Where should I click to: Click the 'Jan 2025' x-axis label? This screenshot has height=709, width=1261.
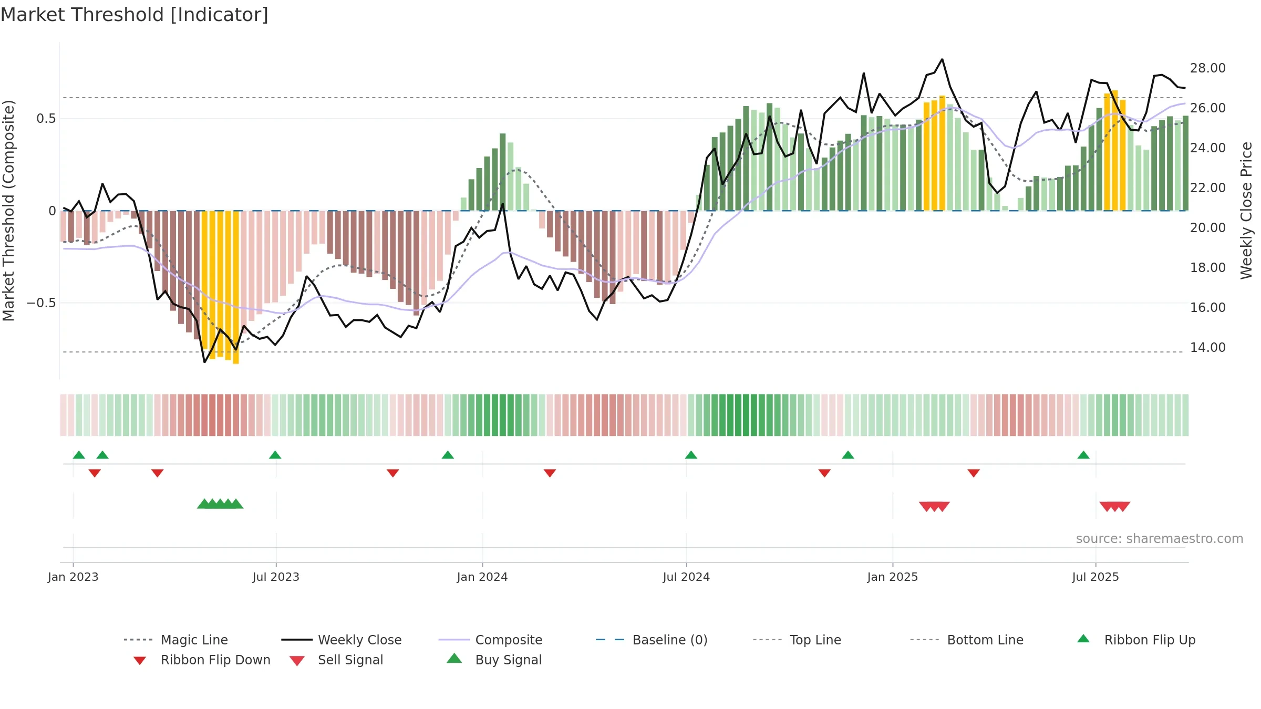click(893, 577)
